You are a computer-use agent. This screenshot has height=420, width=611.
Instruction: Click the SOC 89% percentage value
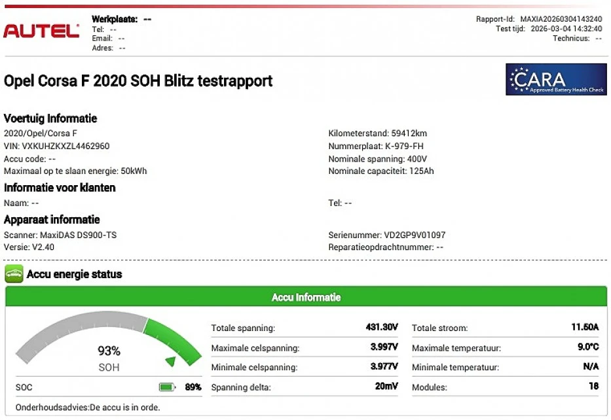coord(193,387)
